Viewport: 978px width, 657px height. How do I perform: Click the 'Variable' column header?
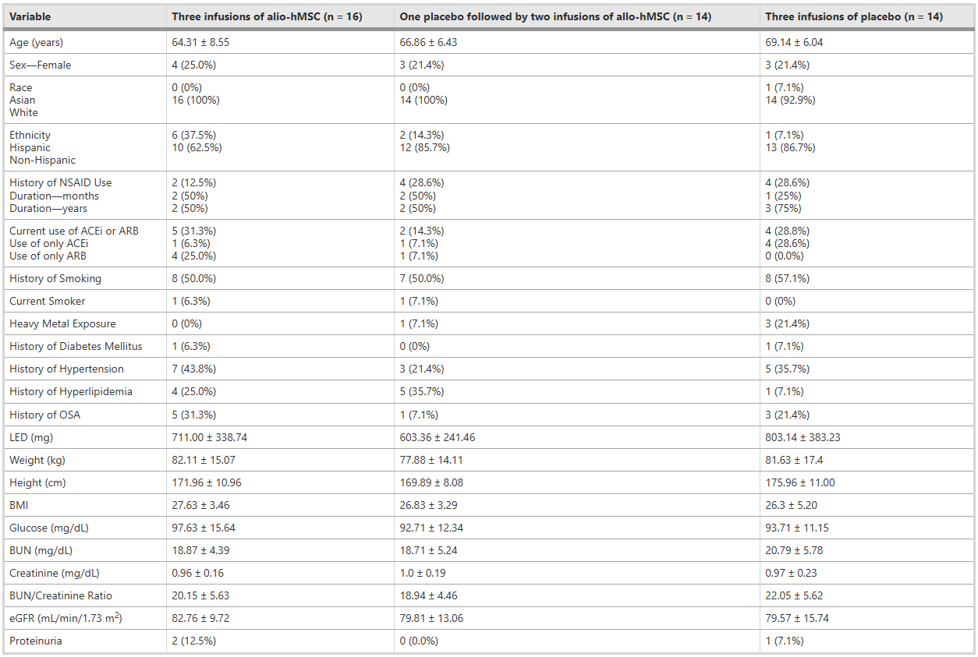[x=30, y=16]
